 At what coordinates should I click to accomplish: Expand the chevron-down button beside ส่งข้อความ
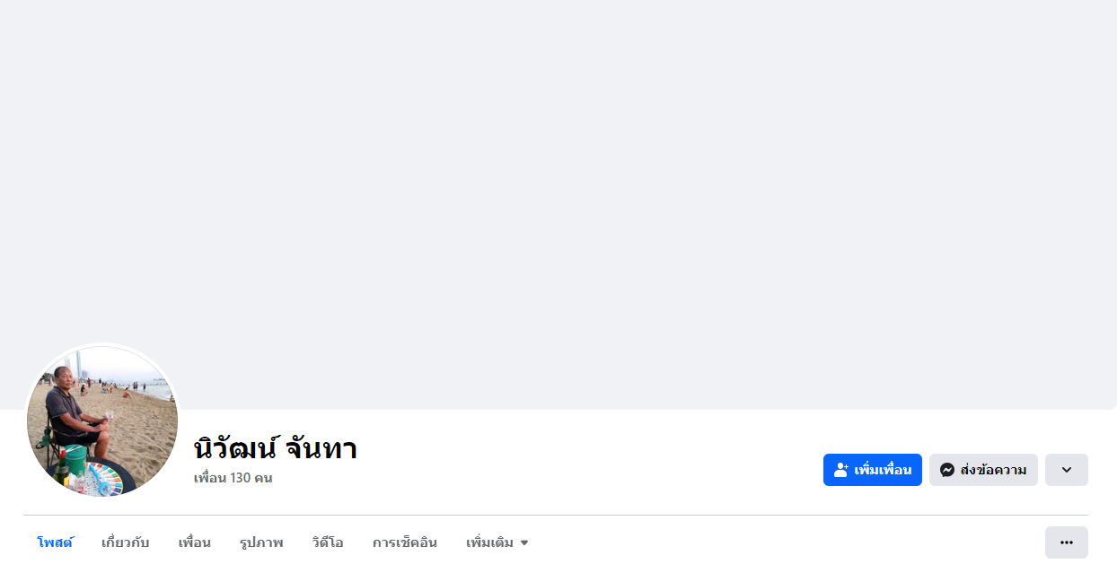[1066, 470]
